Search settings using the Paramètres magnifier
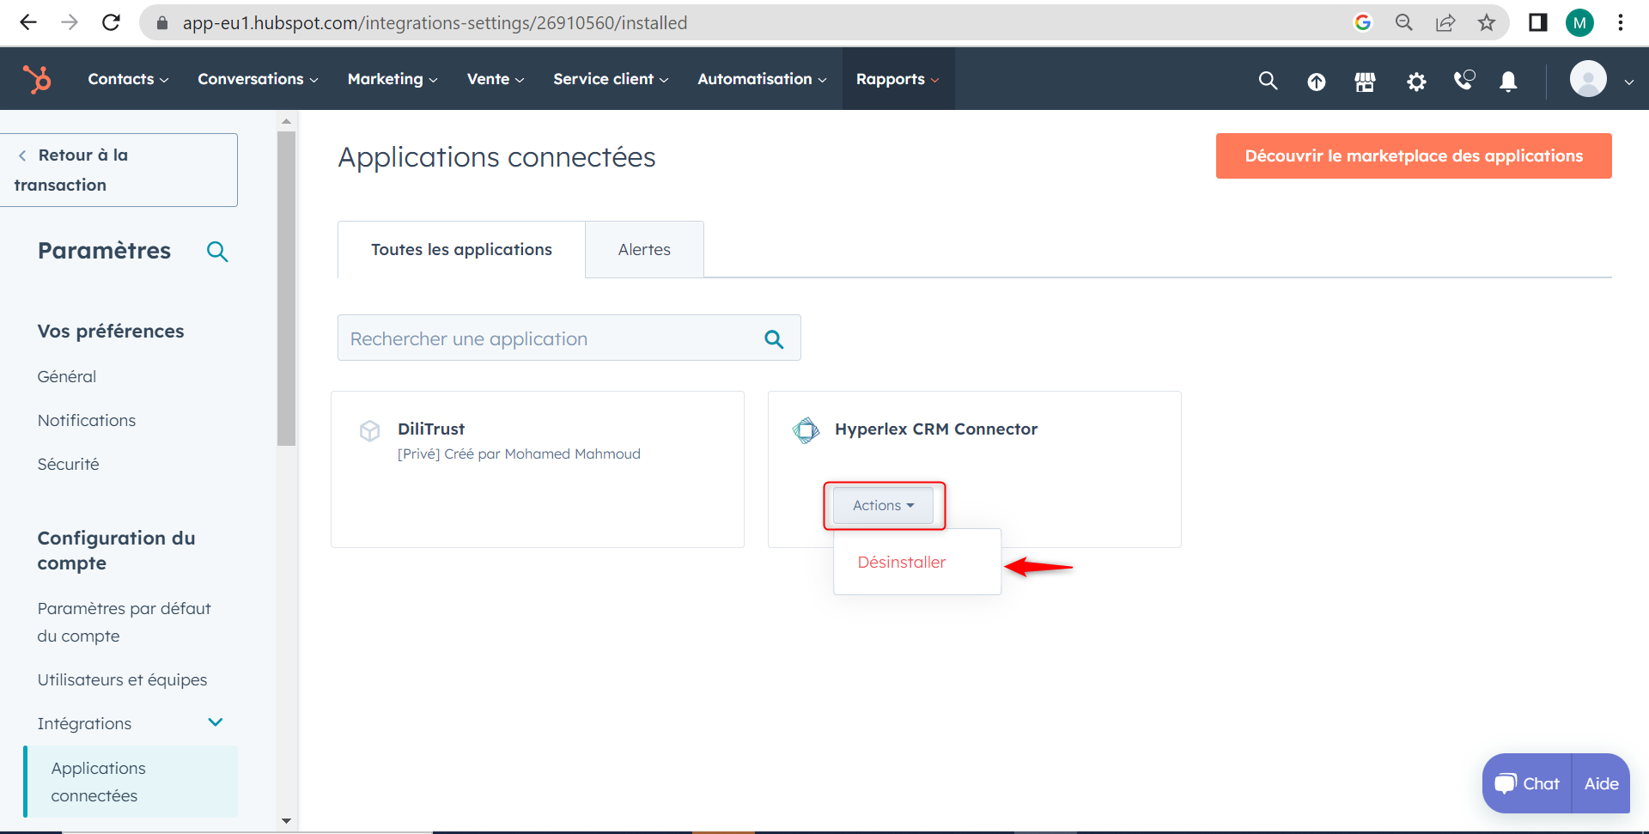Image resolution: width=1649 pixels, height=834 pixels. [217, 252]
